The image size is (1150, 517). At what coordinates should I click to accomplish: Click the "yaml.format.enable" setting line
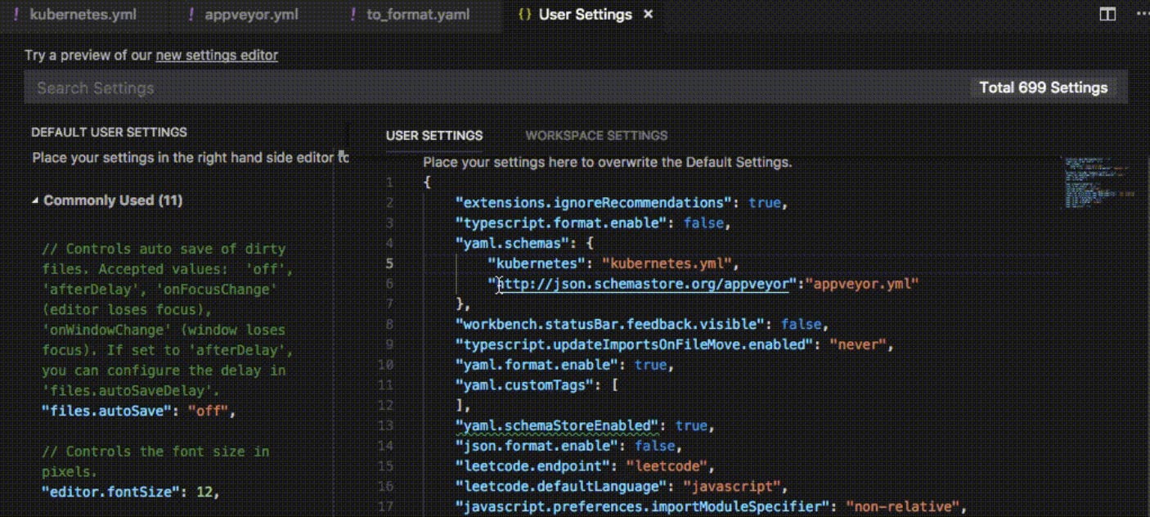click(x=564, y=365)
